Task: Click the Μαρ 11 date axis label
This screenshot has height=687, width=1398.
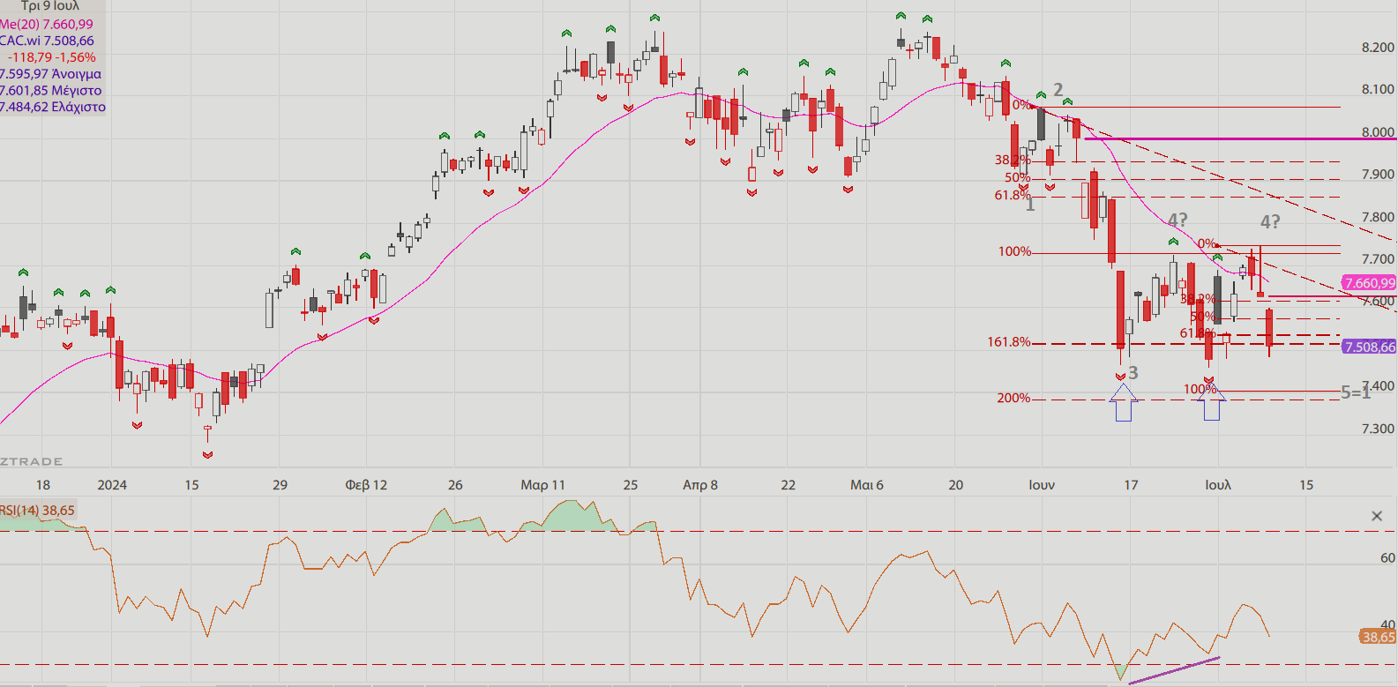Action: (542, 485)
